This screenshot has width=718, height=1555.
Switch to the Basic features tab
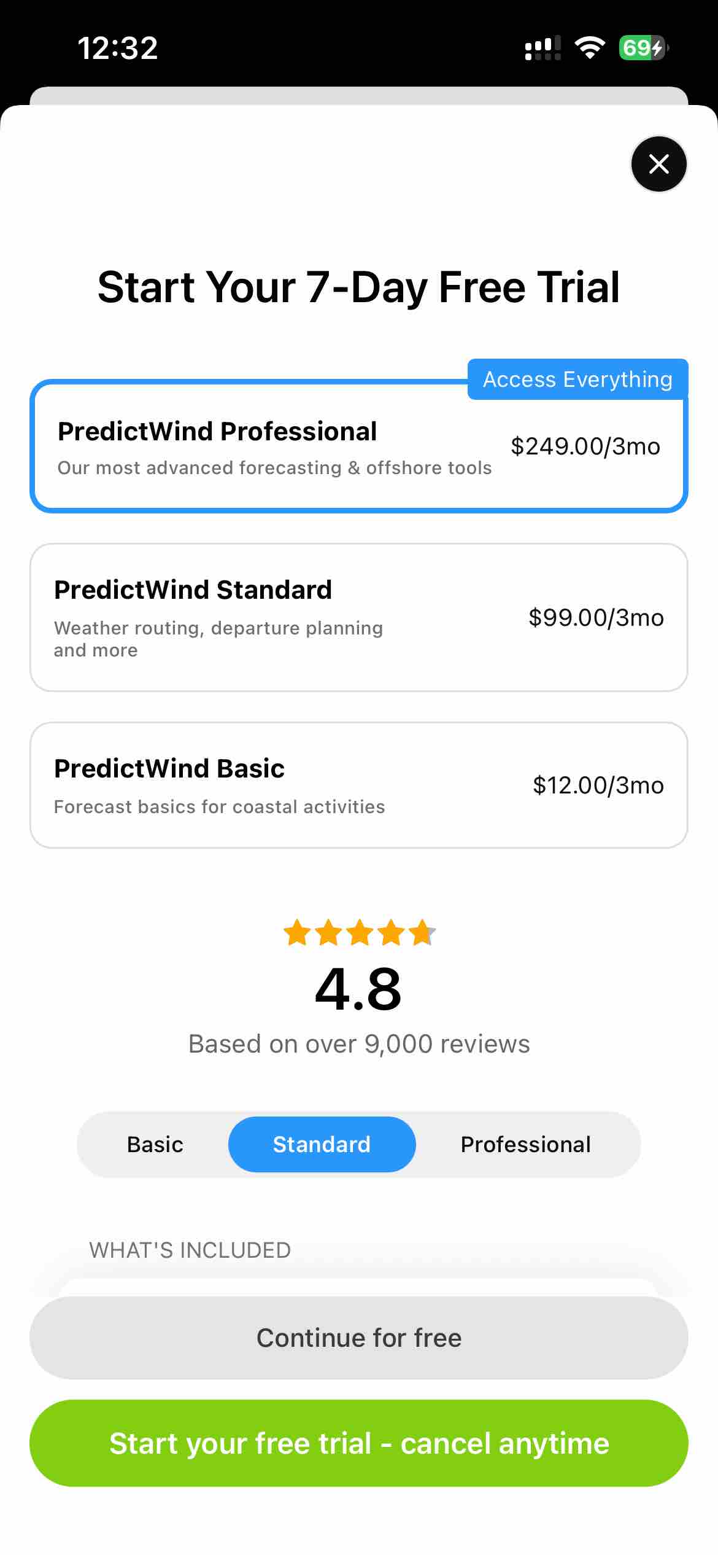(155, 1144)
